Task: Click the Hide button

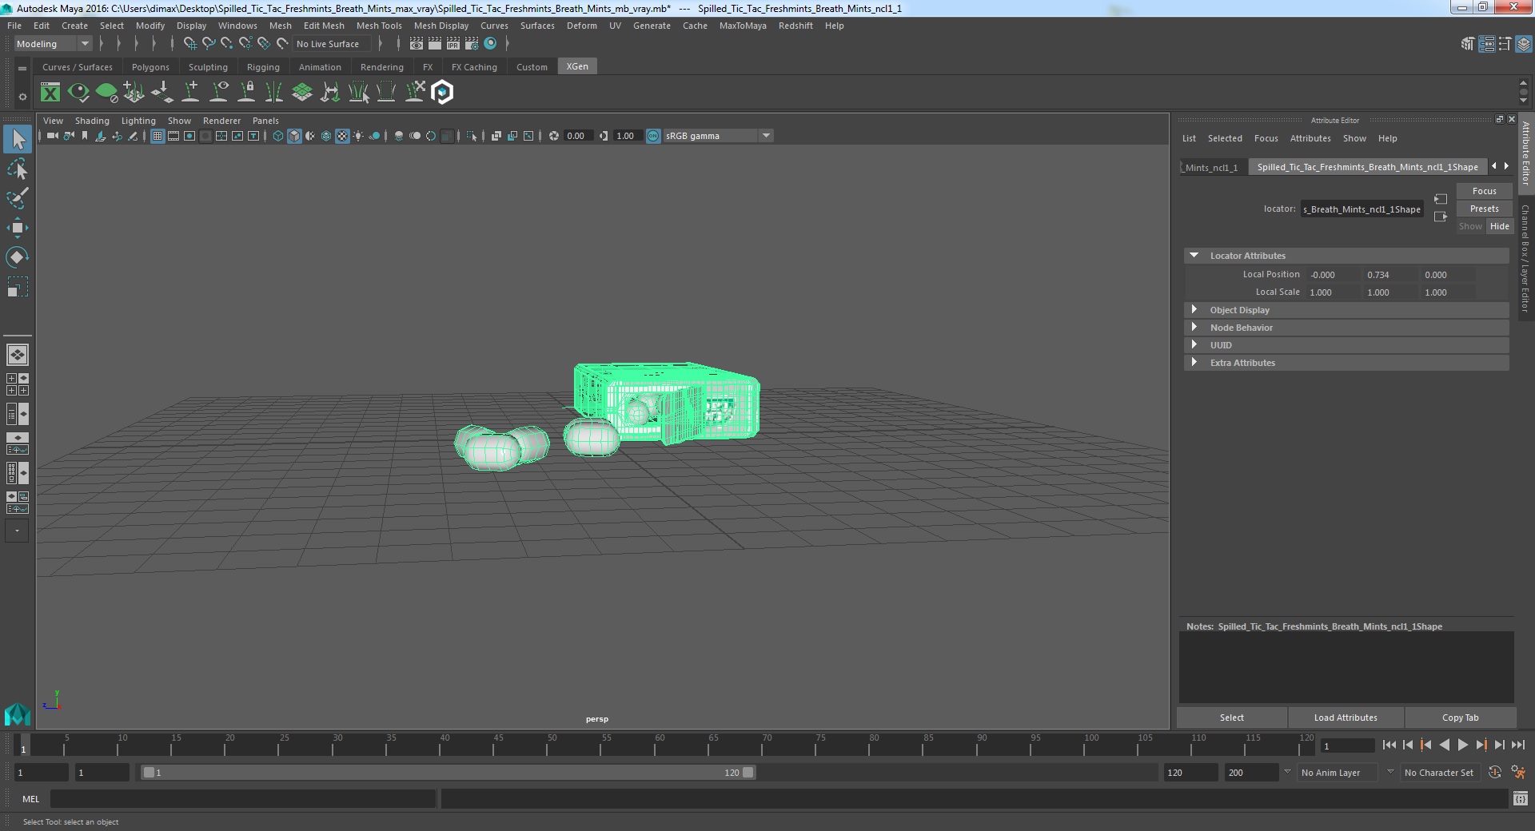Action: tap(1499, 226)
